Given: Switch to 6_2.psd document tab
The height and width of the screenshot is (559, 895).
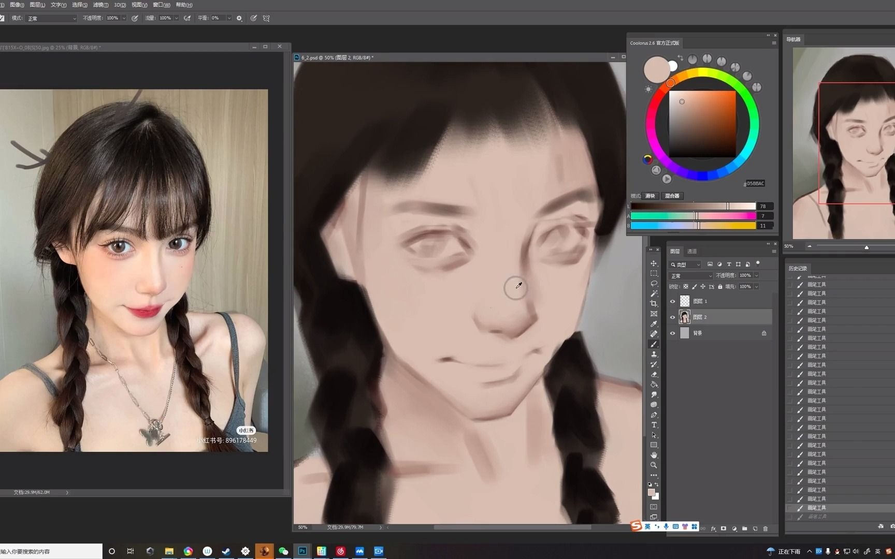Looking at the screenshot, I should pos(337,57).
